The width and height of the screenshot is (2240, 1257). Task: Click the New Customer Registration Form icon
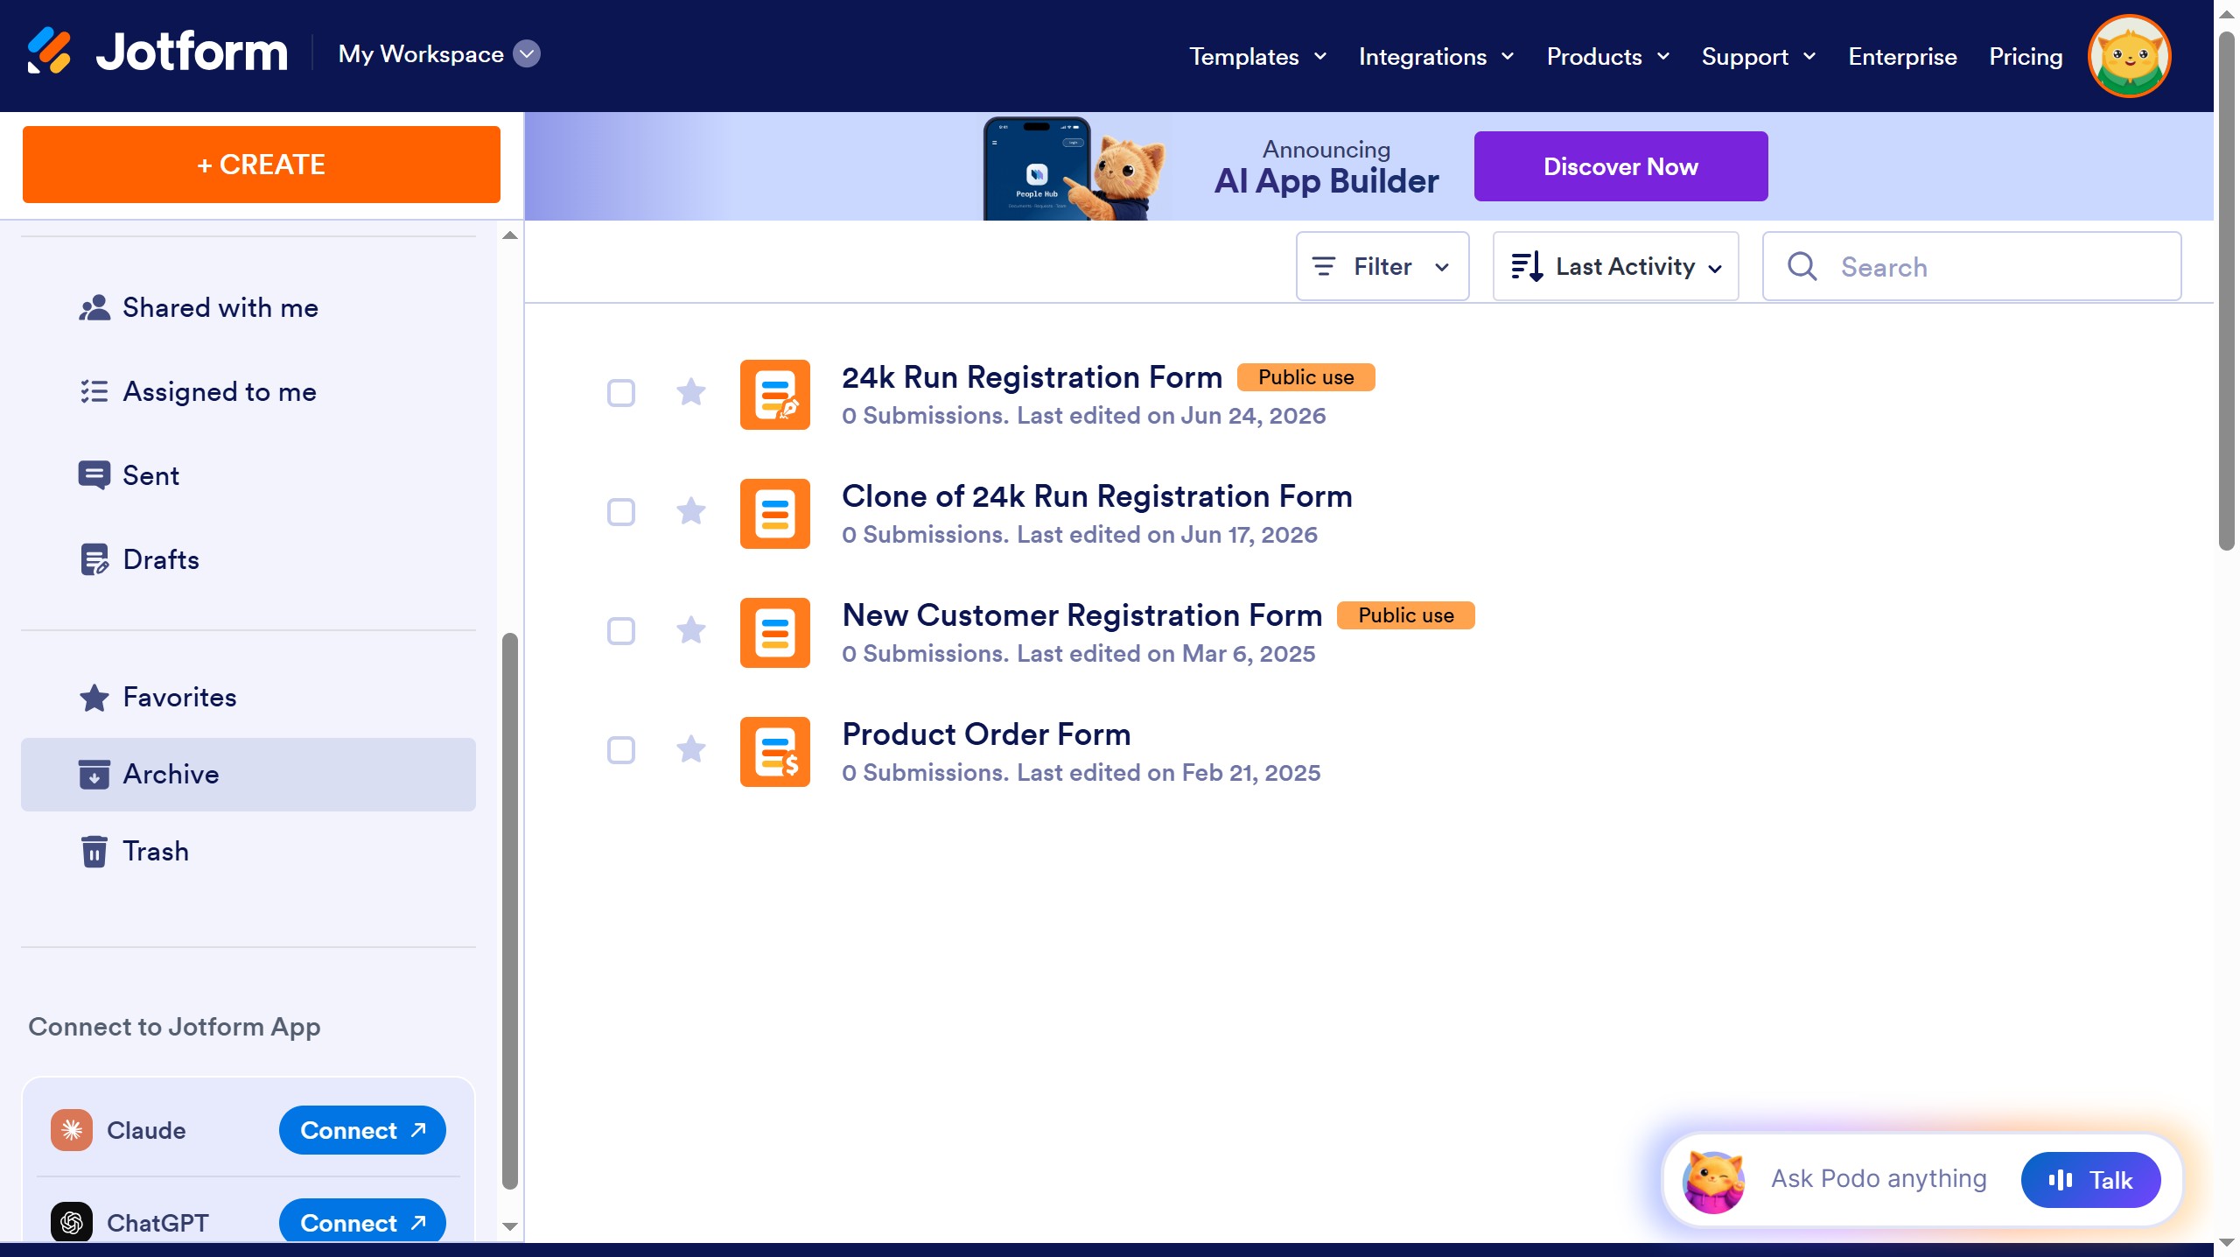tap(775, 633)
